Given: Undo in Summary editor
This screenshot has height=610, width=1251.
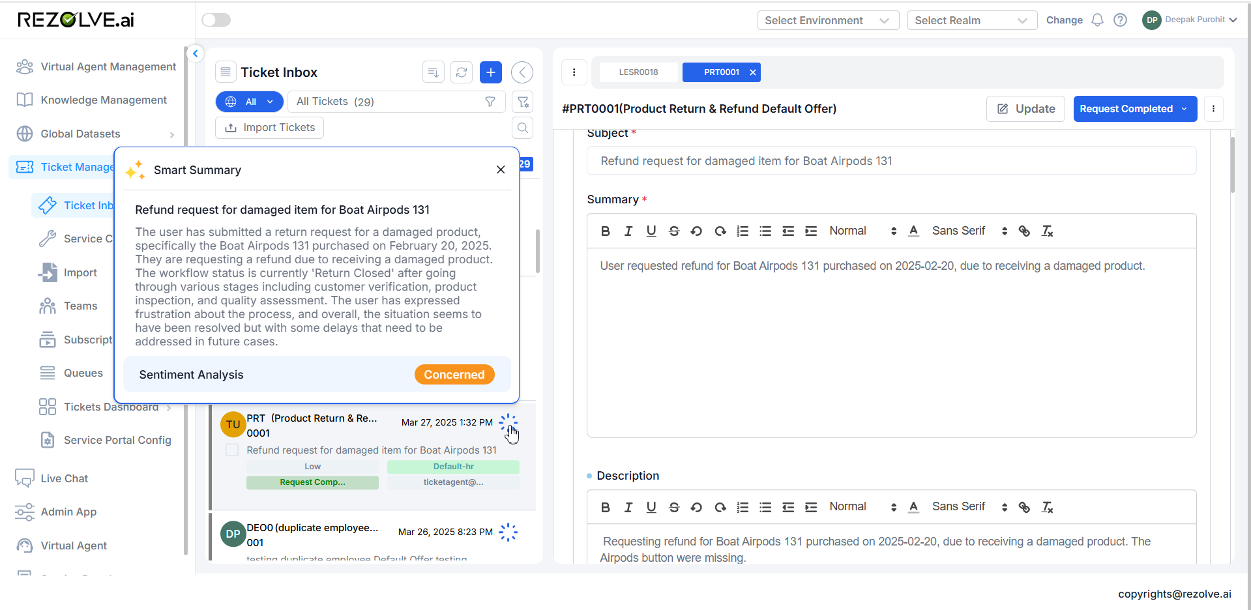Looking at the screenshot, I should coord(696,231).
